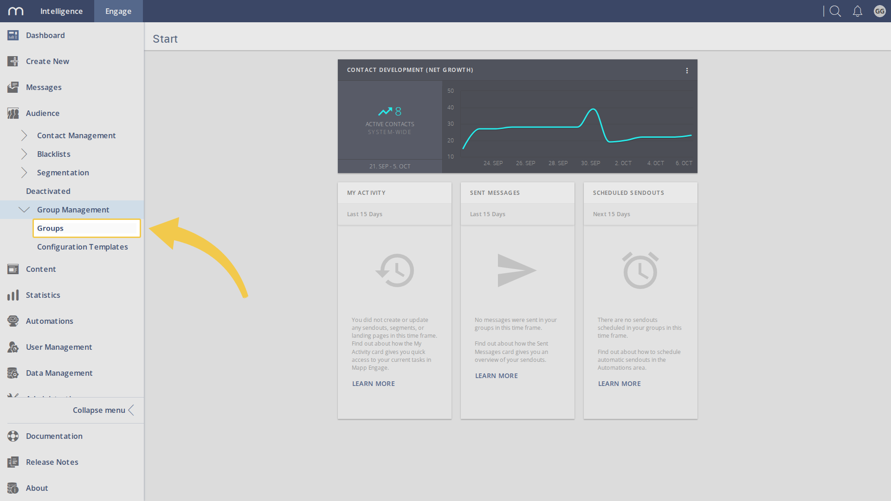Click the About info icon
Viewport: 891px width, 501px height.
13,488
